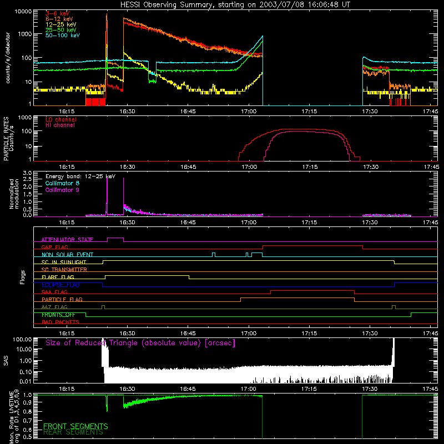Click the ECLIPSE FLAG label
The height and width of the screenshot is (444, 444).
pos(60,285)
